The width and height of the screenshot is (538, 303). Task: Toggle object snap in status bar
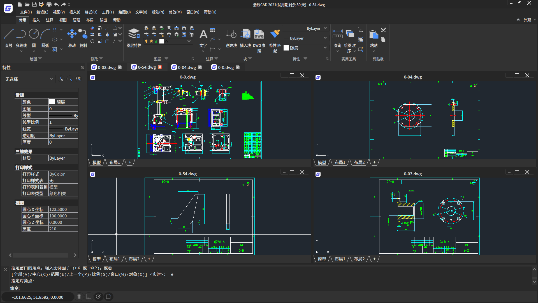(x=108, y=297)
